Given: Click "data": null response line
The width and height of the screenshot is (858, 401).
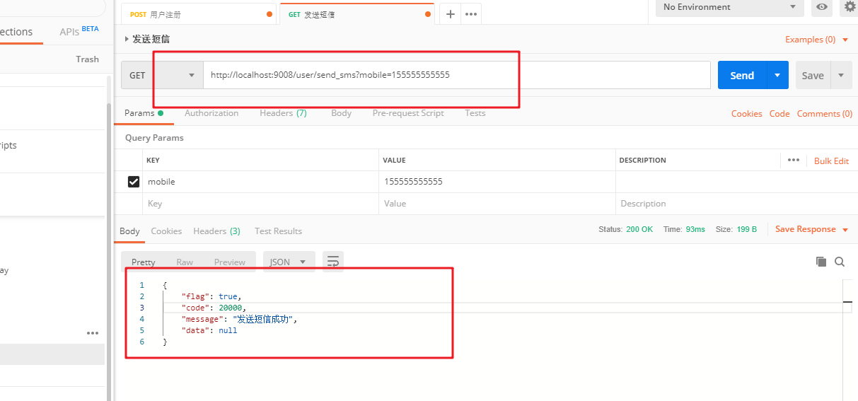Looking at the screenshot, I should point(209,330).
